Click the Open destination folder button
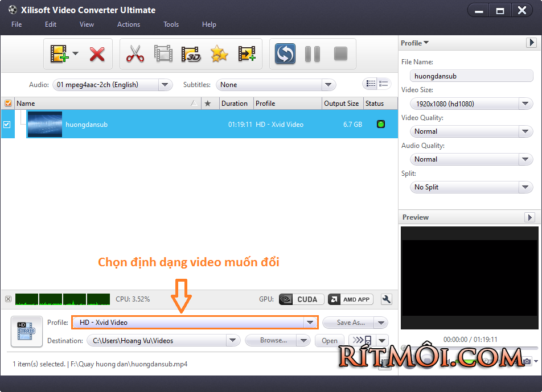The height and width of the screenshot is (392, 542). pyautogui.click(x=330, y=341)
